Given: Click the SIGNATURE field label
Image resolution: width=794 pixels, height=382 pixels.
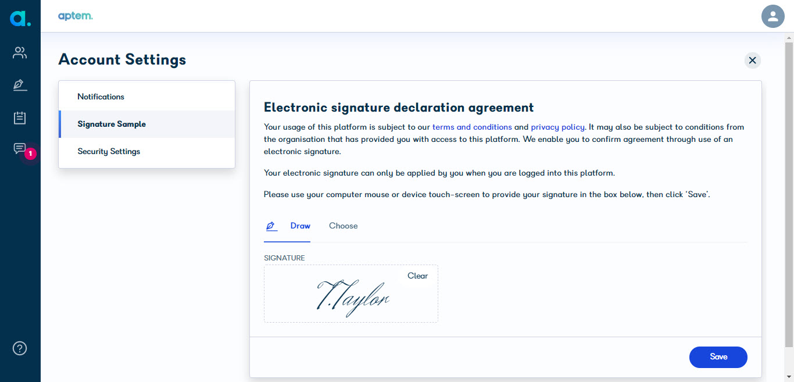Looking at the screenshot, I should pyautogui.click(x=284, y=258).
